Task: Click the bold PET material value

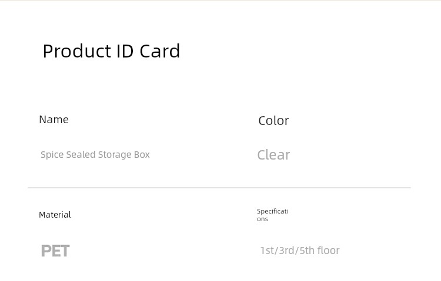Action: pos(55,250)
